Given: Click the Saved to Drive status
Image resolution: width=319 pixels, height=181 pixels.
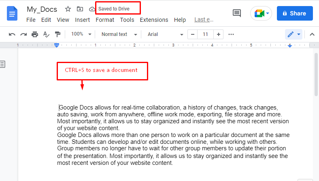Looking at the screenshot, I should (x=114, y=9).
